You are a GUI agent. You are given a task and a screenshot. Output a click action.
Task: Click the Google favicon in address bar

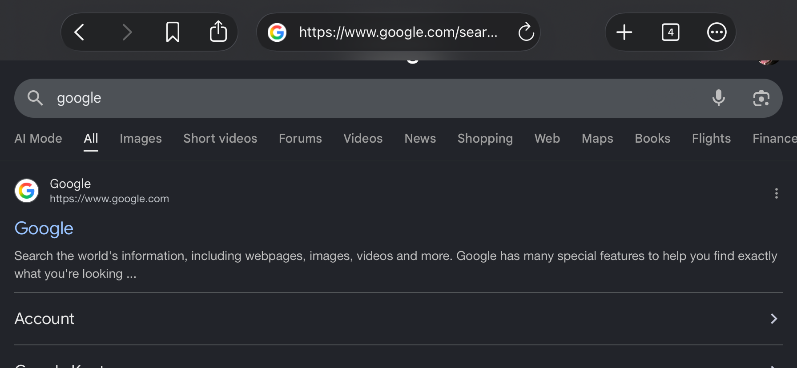277,32
